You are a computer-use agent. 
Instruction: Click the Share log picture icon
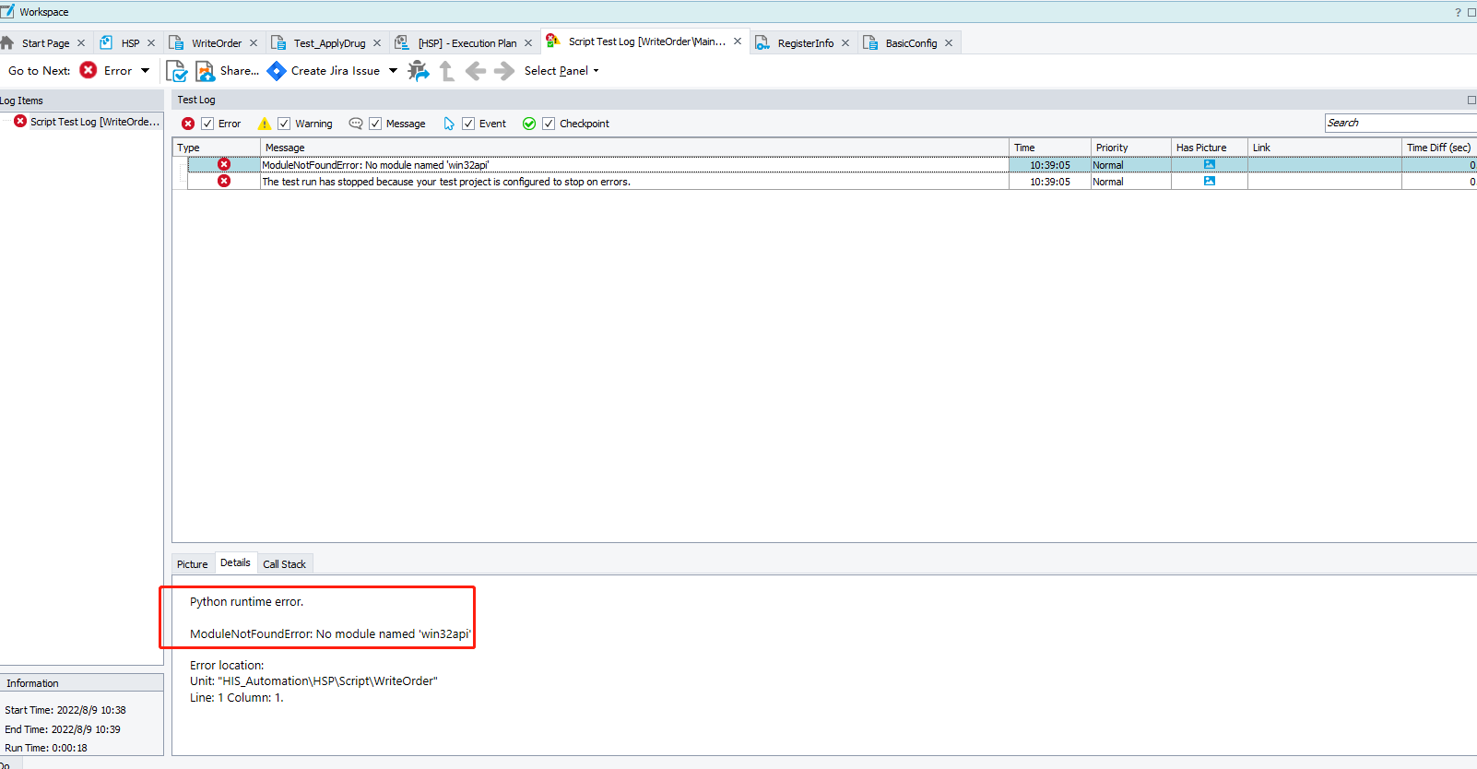point(205,71)
